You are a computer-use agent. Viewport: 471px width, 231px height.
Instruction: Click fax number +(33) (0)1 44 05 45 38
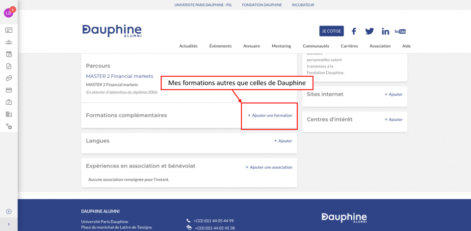[x=215, y=228]
